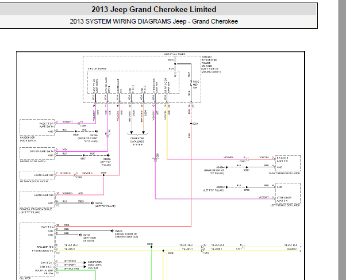This screenshot has height=280, width=346.
Task: Click the "RED" wire label at cluster pin 10
Action: (67, 225)
